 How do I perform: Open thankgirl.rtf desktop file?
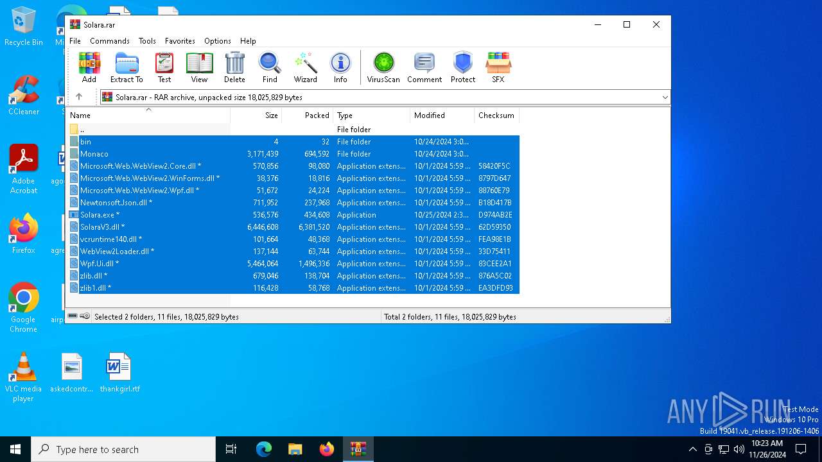point(119,372)
